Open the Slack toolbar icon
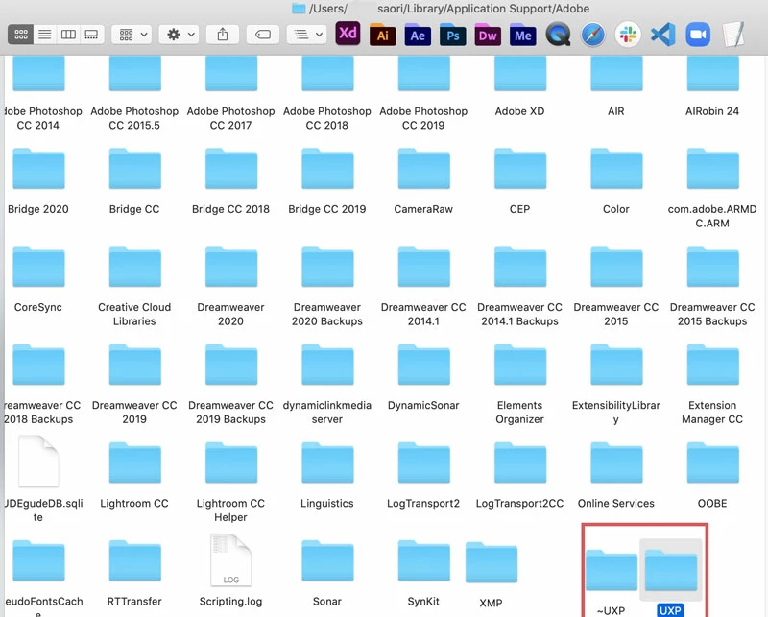 (628, 35)
